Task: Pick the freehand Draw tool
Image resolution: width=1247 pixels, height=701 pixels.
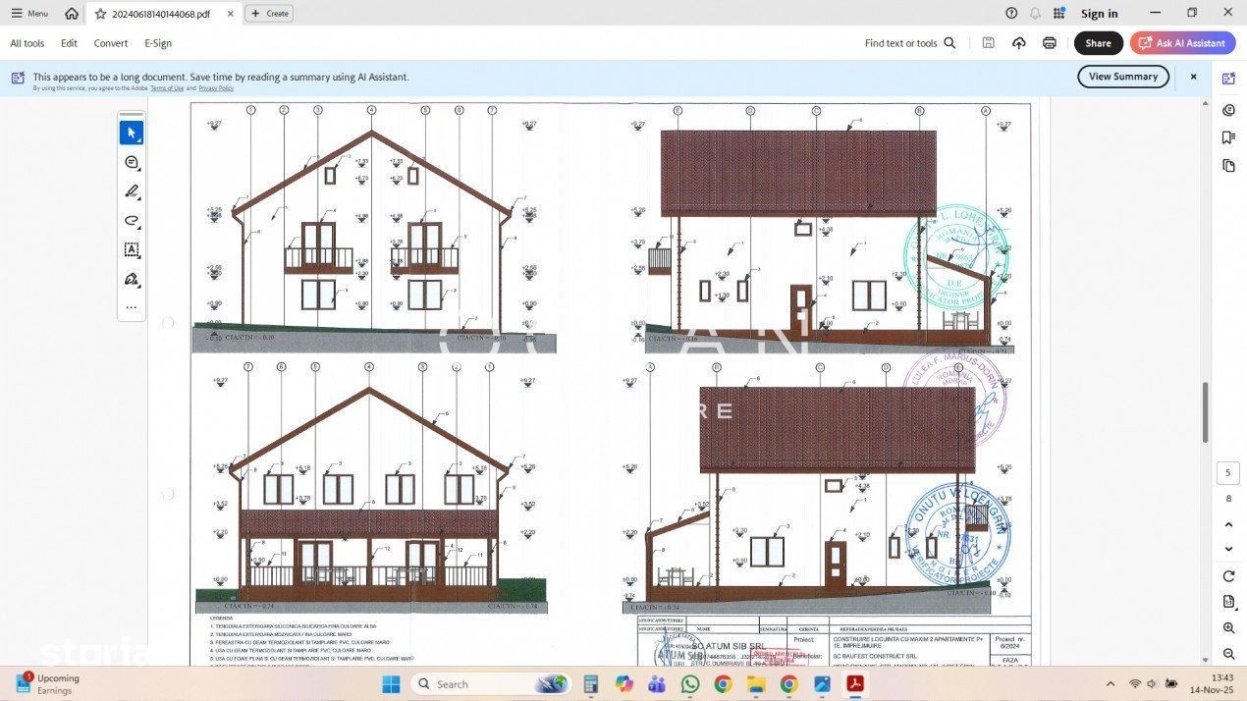Action: coord(132,221)
